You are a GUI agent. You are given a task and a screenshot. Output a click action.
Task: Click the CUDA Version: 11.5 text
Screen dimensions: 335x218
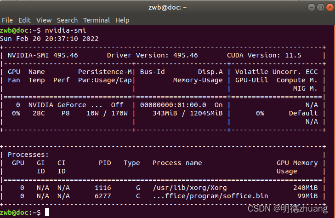(264, 55)
